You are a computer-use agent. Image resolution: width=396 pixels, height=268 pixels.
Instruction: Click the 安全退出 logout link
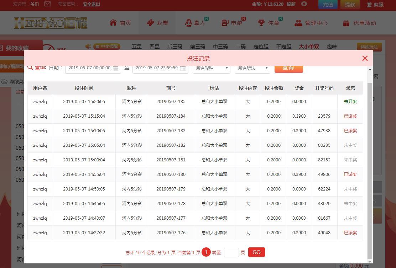[92, 4]
